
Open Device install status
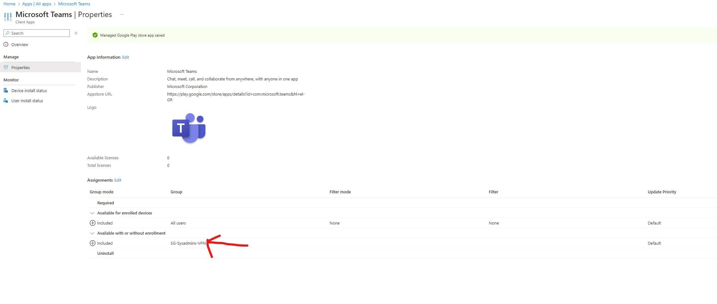pos(29,91)
